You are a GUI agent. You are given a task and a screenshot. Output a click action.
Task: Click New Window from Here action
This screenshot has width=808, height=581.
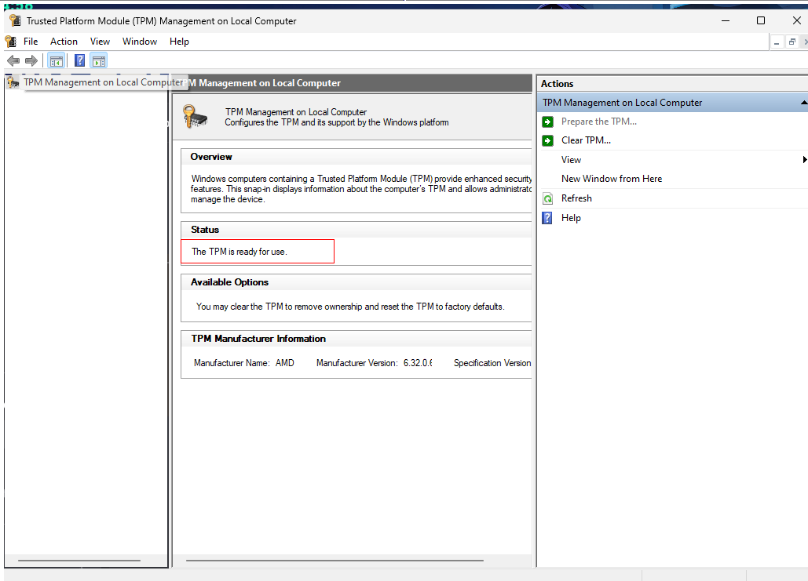(x=612, y=179)
